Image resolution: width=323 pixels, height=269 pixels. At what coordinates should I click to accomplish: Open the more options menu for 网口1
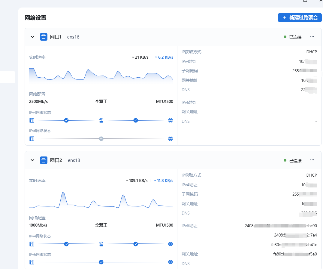click(x=312, y=36)
